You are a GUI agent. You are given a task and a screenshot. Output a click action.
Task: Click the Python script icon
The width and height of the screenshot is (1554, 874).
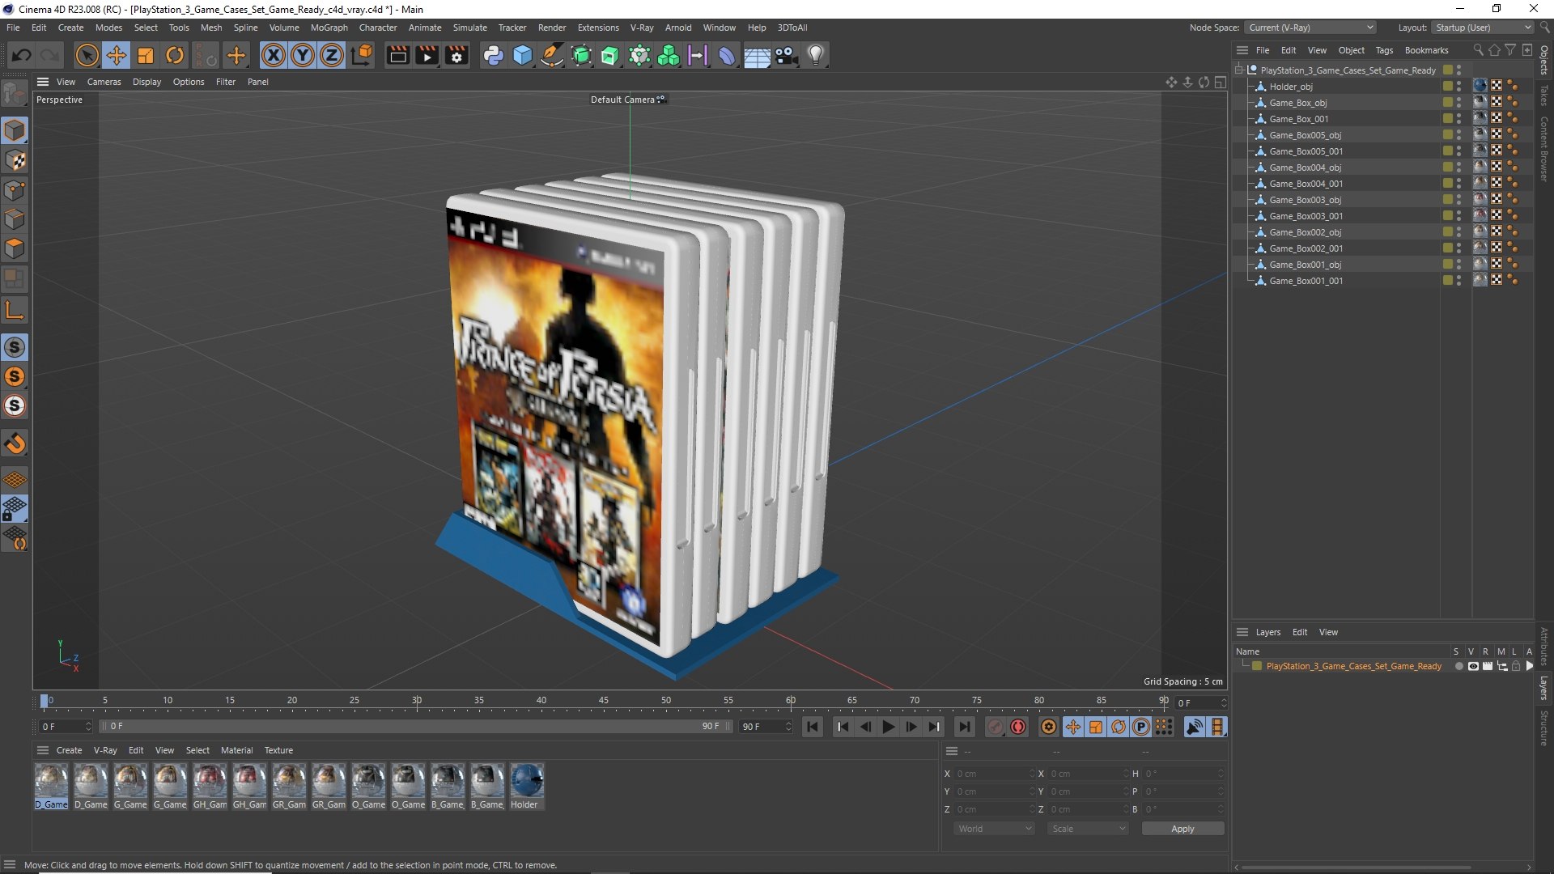[493, 55]
